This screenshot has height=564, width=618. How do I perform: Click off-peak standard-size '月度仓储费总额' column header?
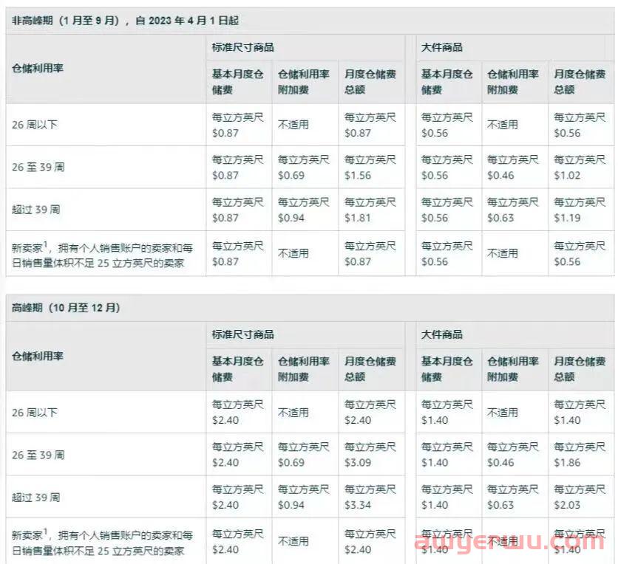pos(370,82)
